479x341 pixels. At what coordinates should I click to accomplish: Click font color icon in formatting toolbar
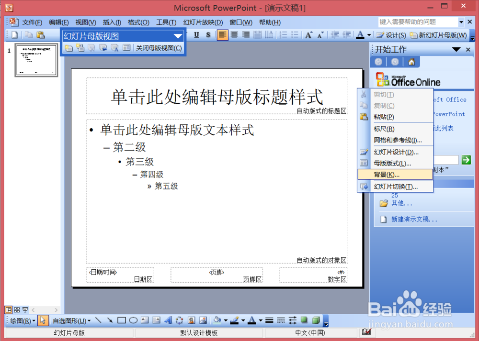coord(361,35)
